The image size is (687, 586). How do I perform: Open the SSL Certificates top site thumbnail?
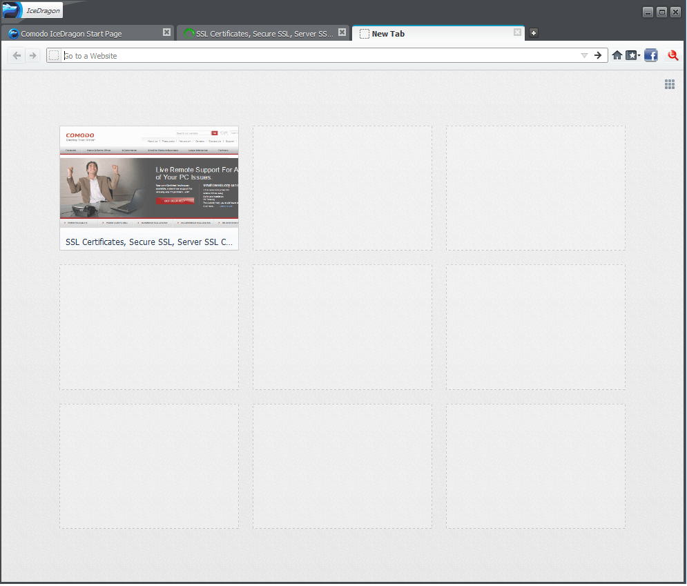tap(148, 173)
